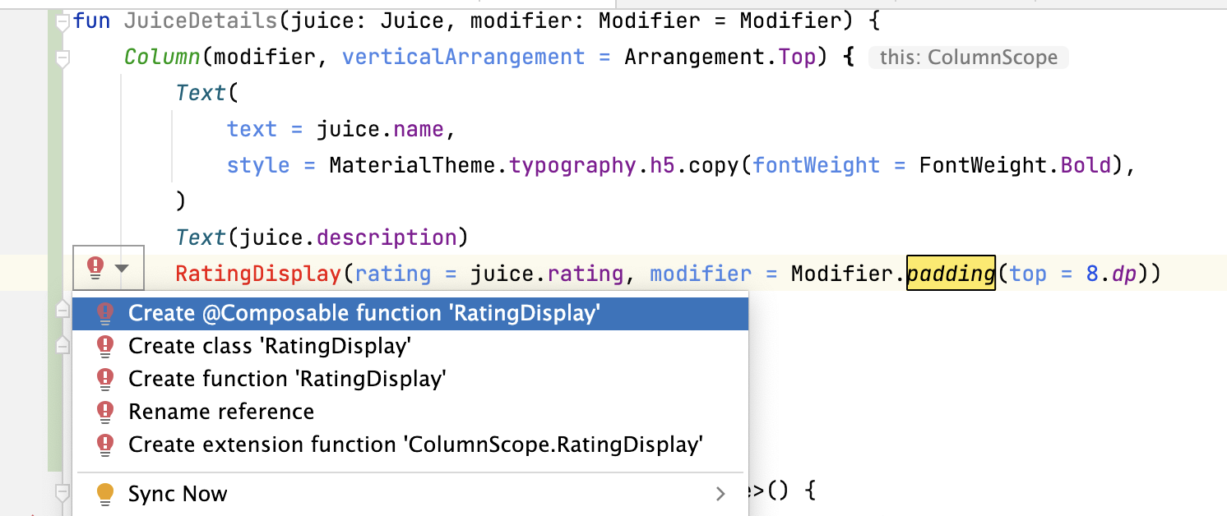Open the quick-fix dropdown arrow beside the bulb
The height and width of the screenshot is (516, 1227).
[122, 268]
